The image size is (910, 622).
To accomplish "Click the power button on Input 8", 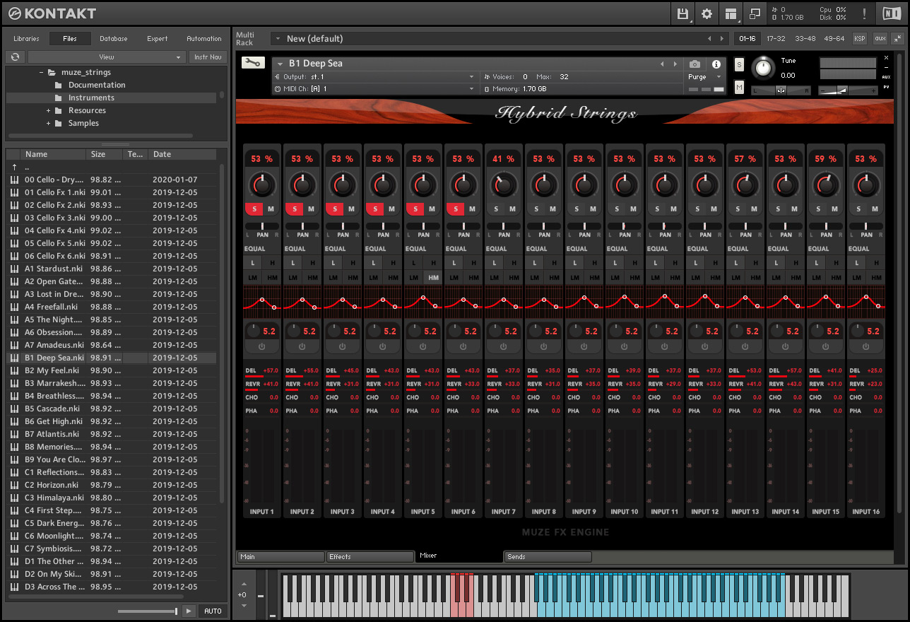I will [x=544, y=346].
